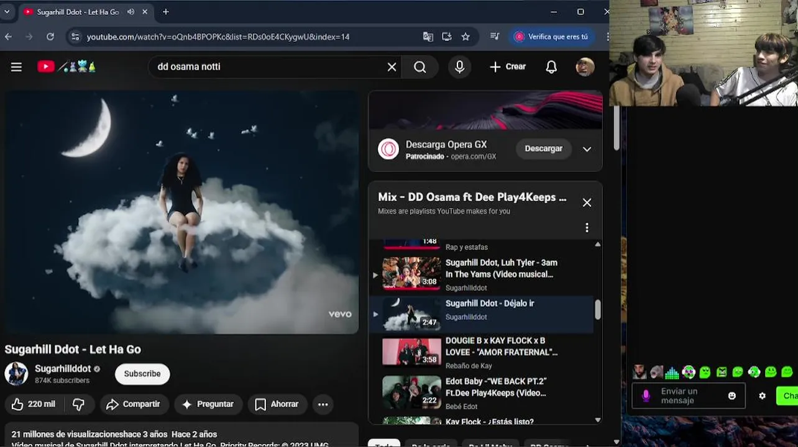This screenshot has height=447, width=798.
Task: Open the emoji picker in chat
Action: [732, 396]
